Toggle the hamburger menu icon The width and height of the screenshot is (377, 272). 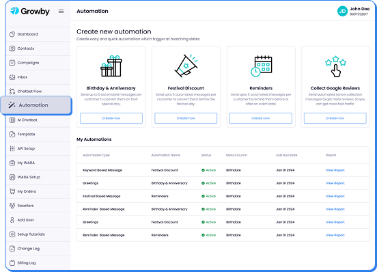coord(61,12)
